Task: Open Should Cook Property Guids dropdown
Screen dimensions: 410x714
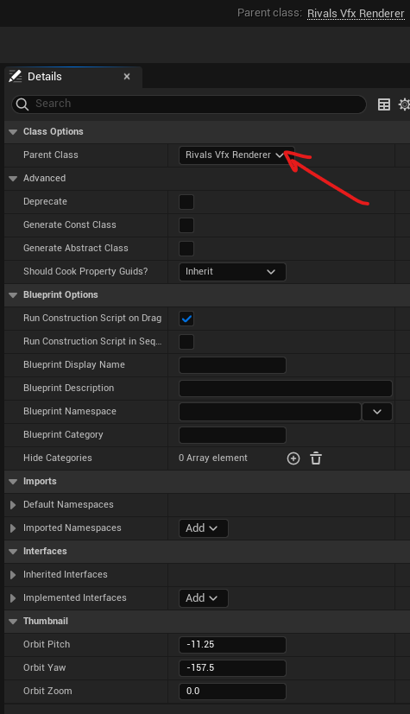Action: (232, 272)
